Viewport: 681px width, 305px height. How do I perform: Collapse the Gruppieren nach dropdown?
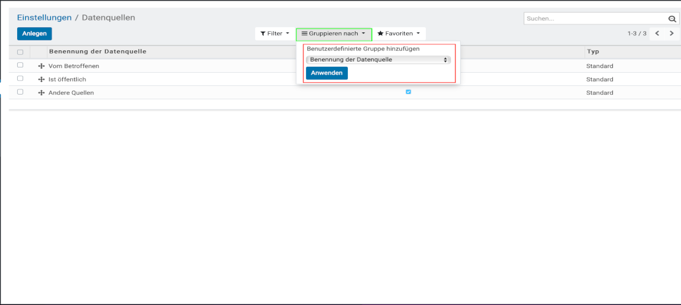coord(334,33)
